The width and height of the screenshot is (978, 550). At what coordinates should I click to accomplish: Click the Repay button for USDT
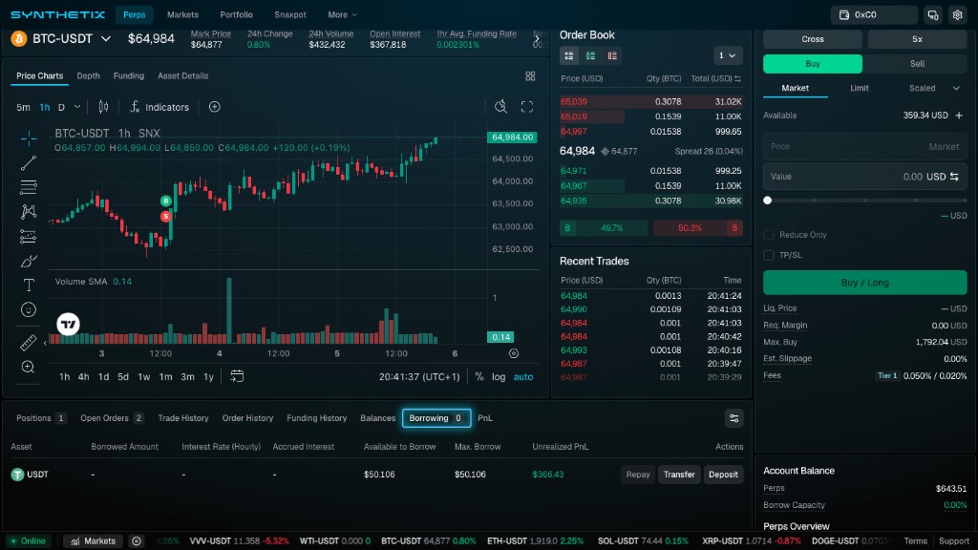[x=637, y=475]
